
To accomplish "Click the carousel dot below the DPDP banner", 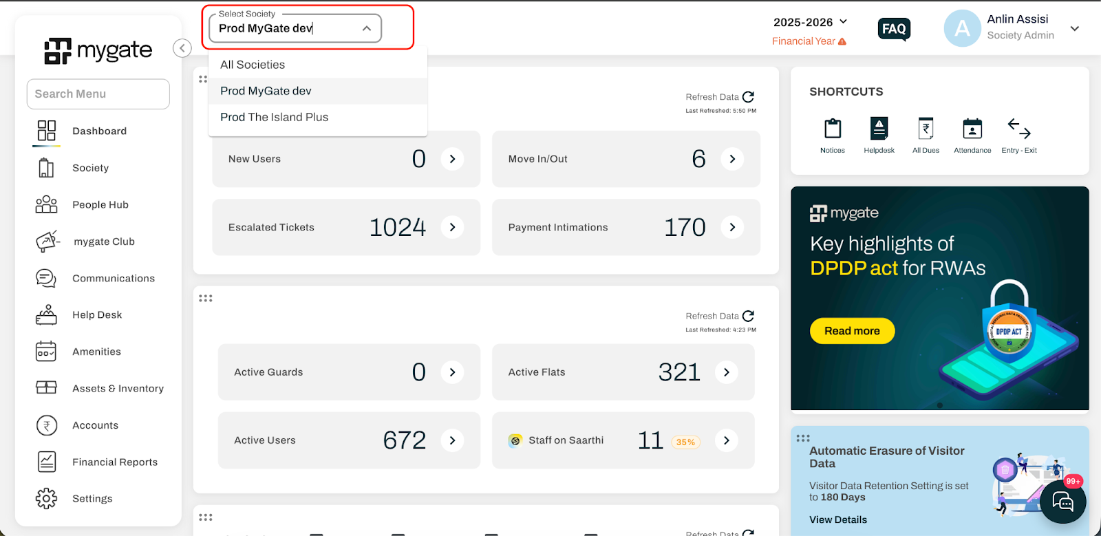I will coord(940,405).
